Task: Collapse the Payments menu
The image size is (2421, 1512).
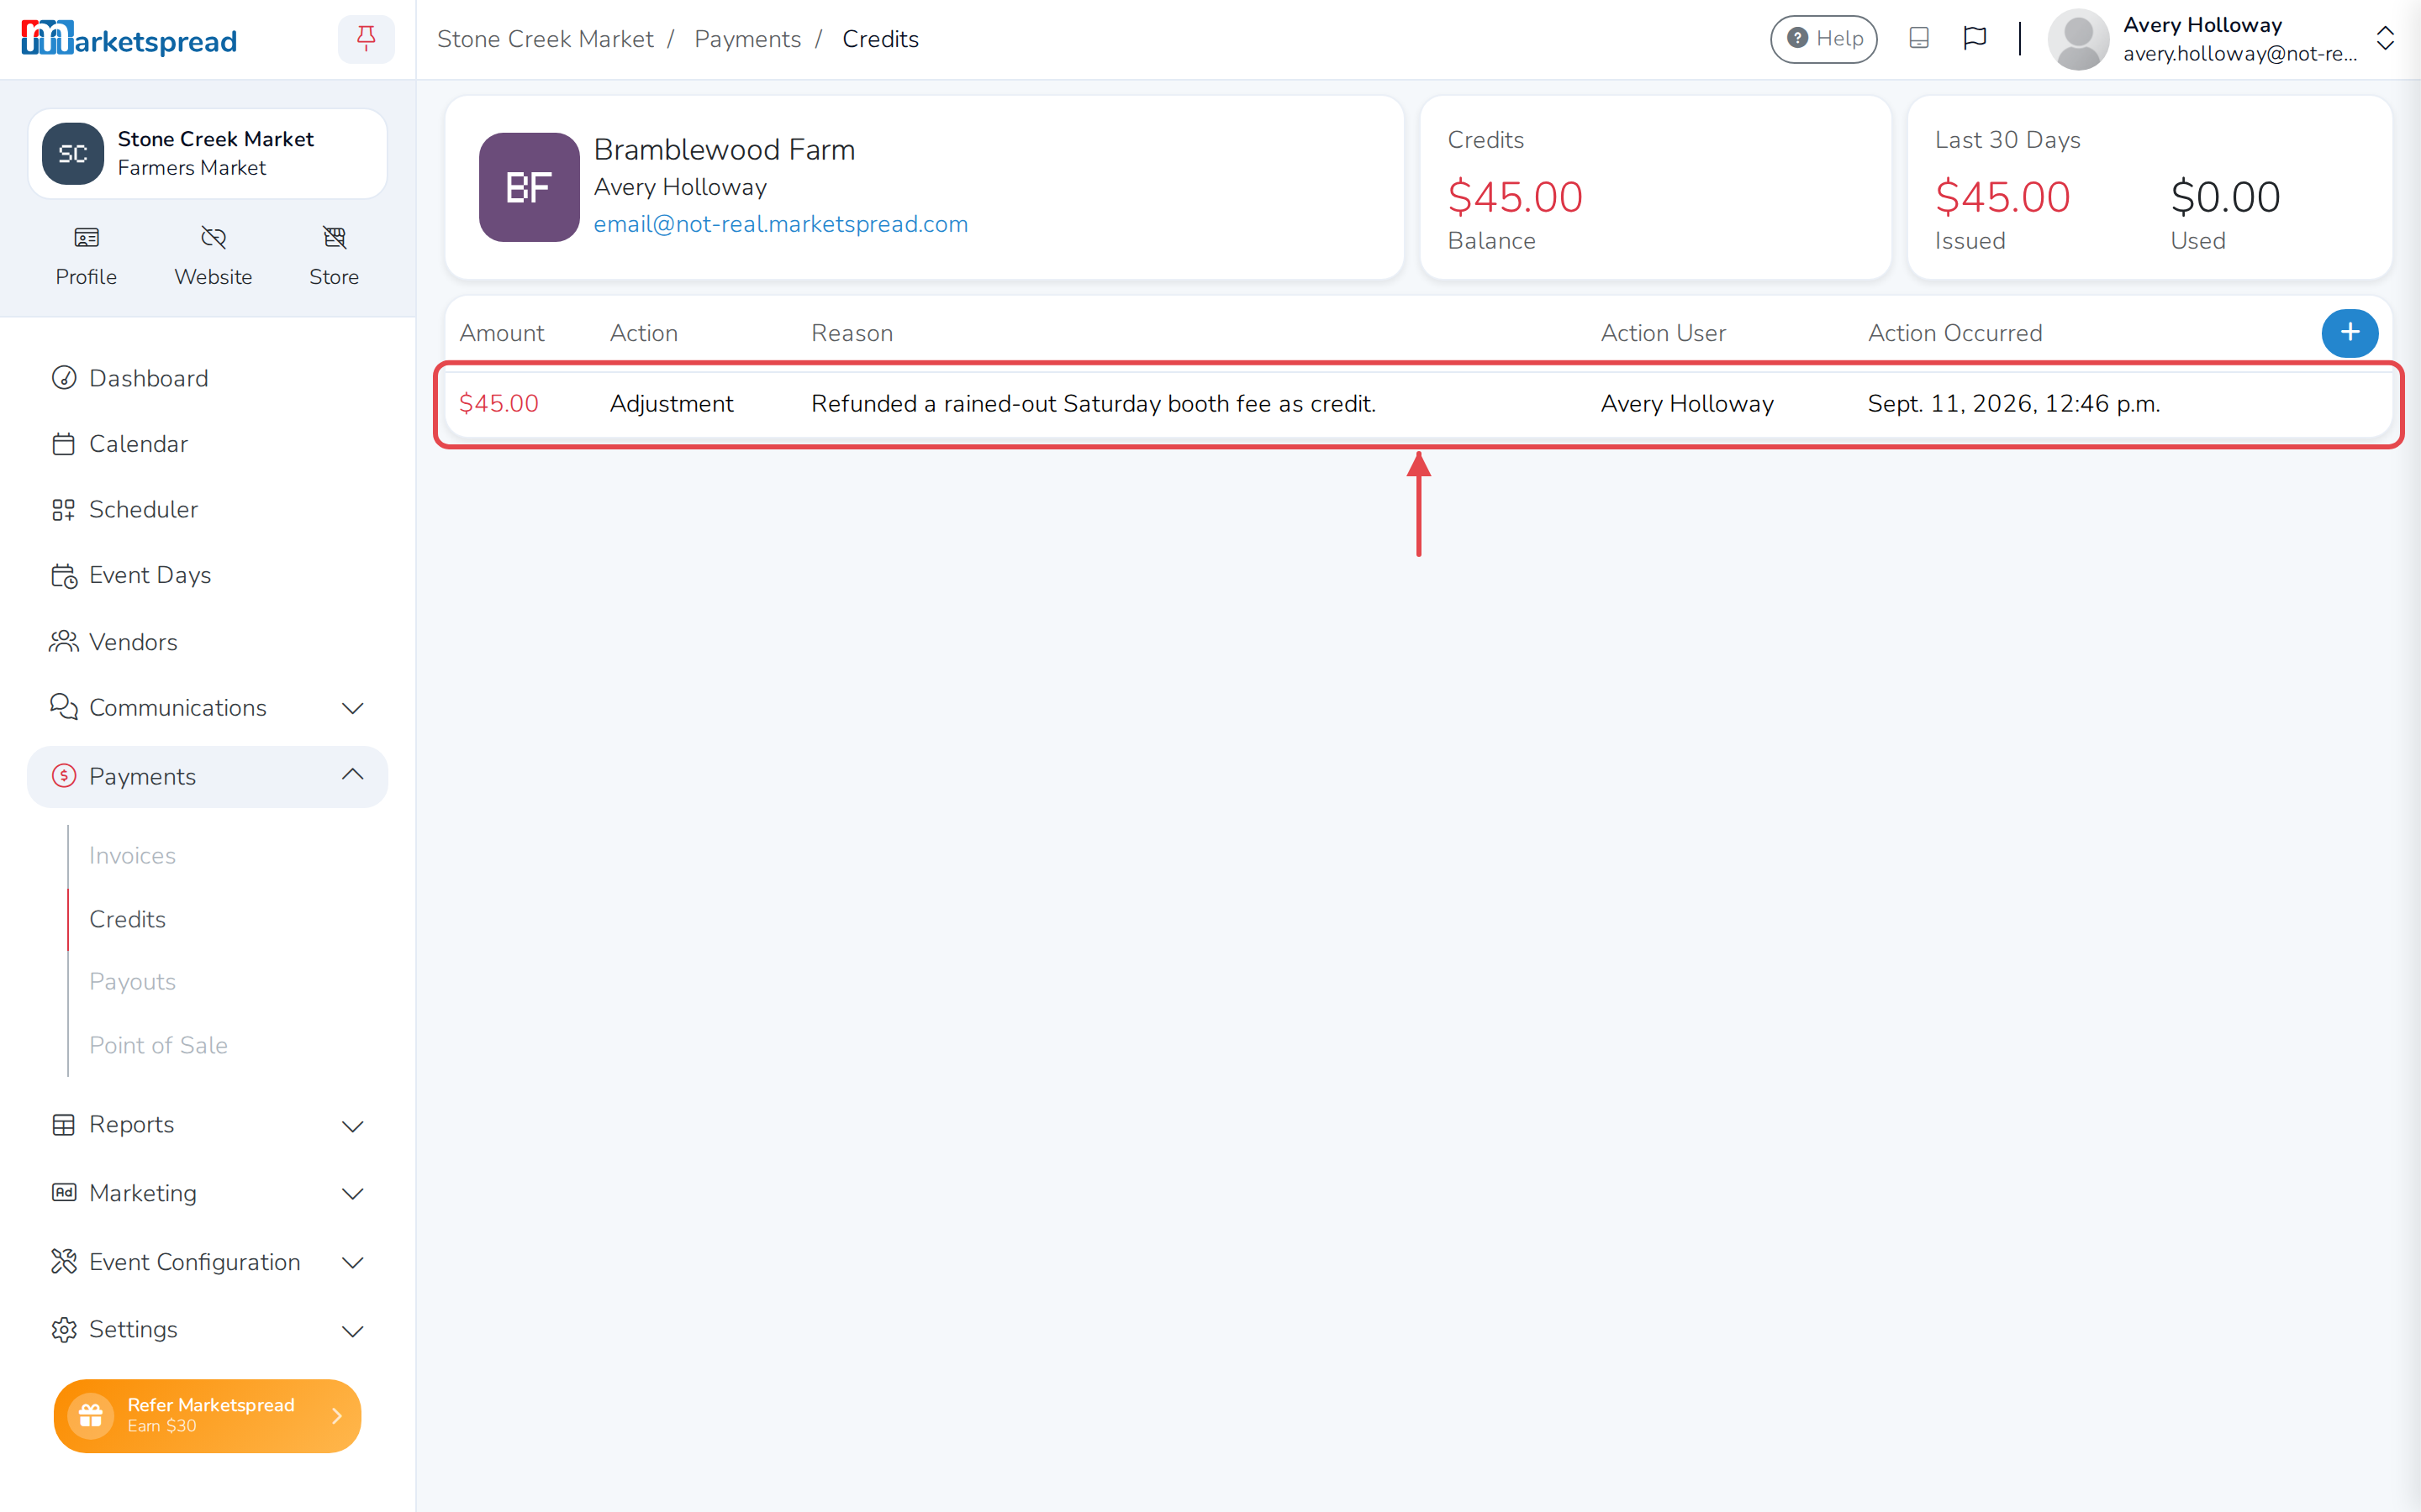Action: 207,776
